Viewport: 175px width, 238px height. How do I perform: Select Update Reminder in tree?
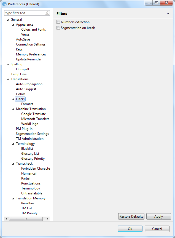click(29, 59)
